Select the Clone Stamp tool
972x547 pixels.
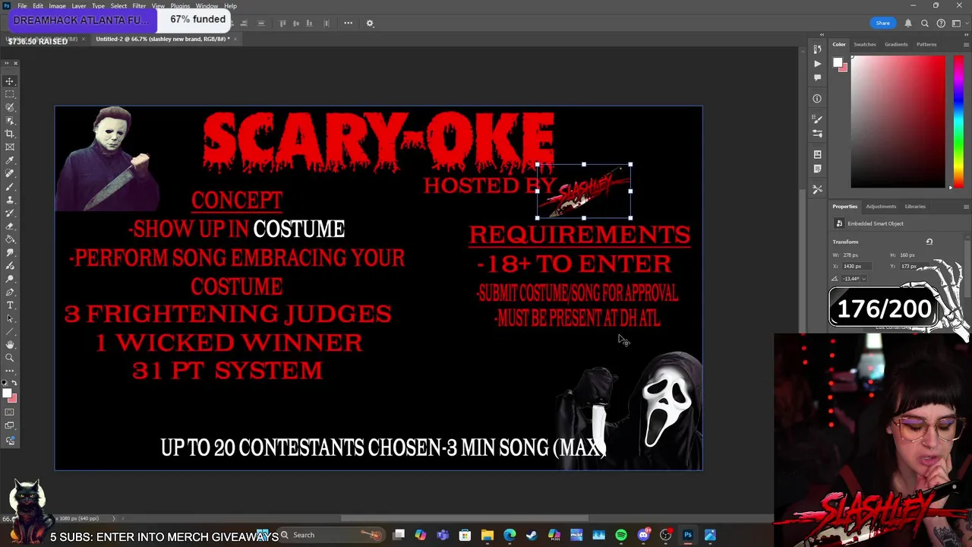[x=10, y=200]
